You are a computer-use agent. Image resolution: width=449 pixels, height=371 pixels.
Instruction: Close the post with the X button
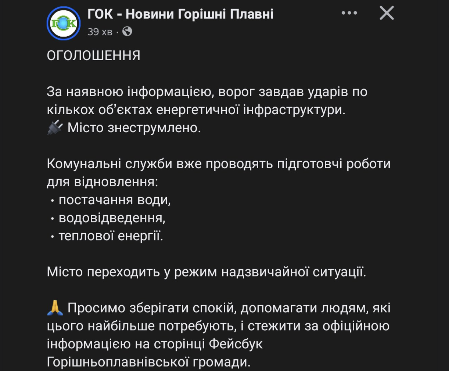(x=387, y=13)
